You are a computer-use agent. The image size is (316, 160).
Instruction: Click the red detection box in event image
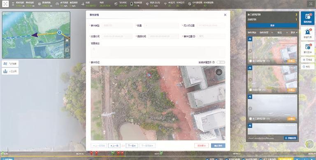[x=149, y=75]
